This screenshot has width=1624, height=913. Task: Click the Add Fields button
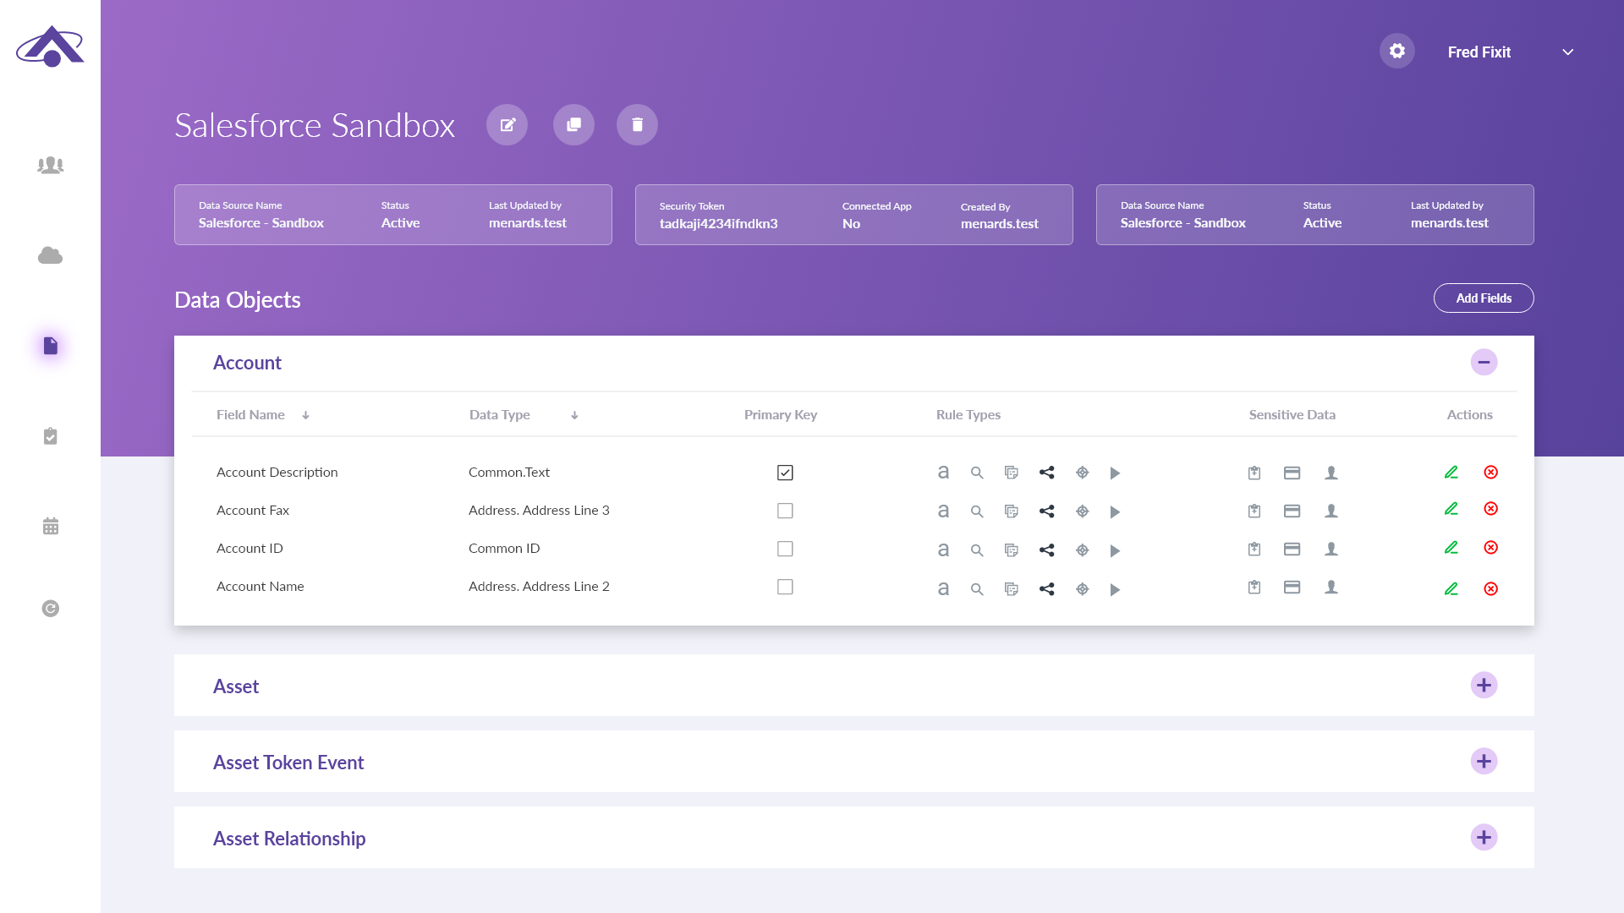(1483, 298)
